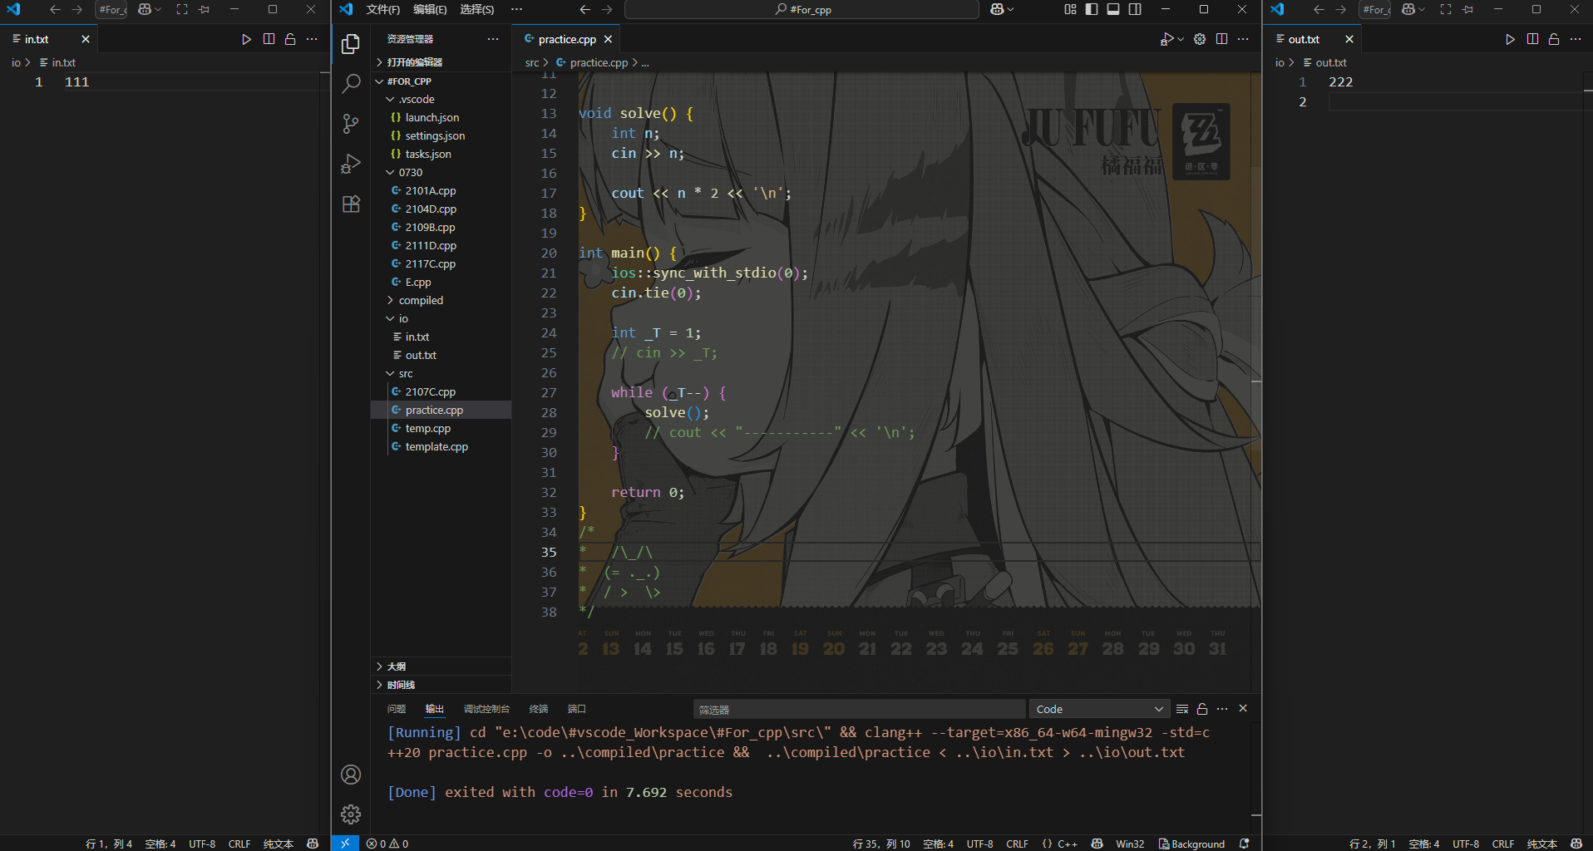Open the 文件(F) menu
The height and width of the screenshot is (851, 1593).
tap(382, 9)
